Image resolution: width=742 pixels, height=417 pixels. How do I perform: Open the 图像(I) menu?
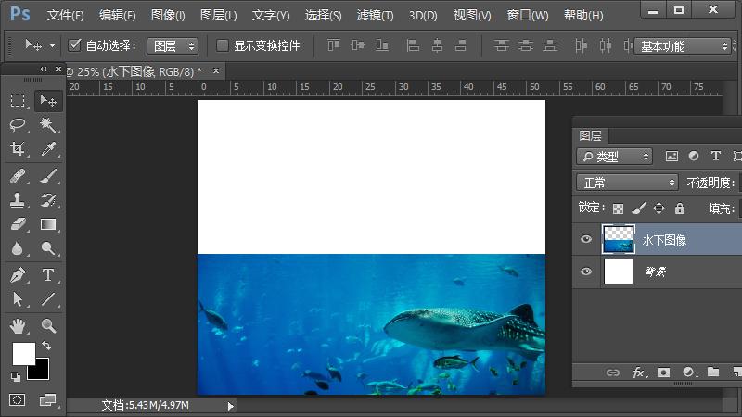[x=168, y=15]
